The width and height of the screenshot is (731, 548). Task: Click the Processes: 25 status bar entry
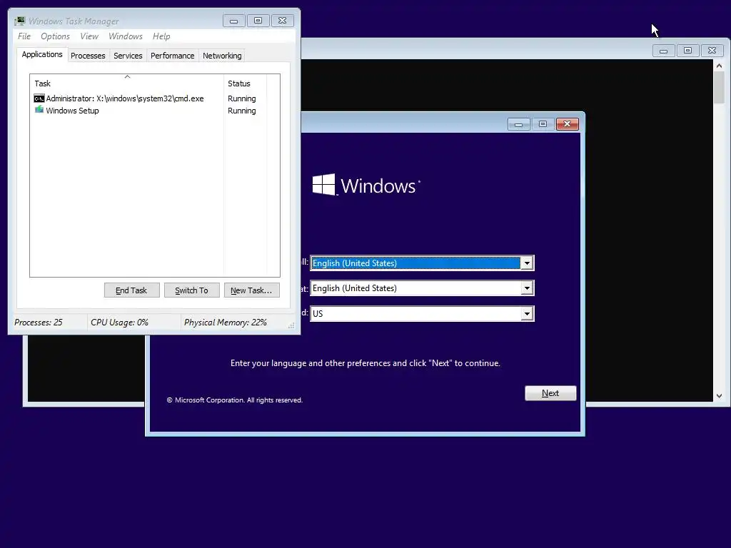39,323
